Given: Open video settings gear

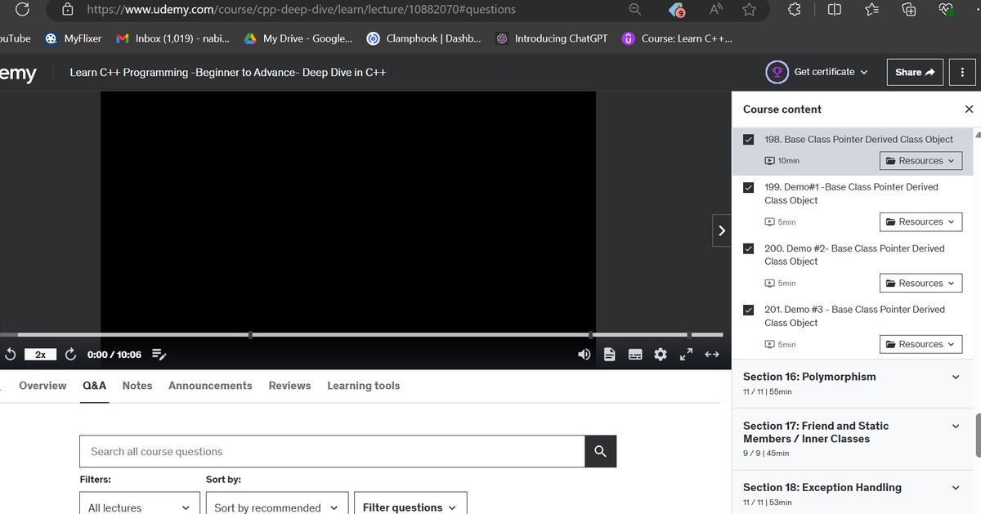Looking at the screenshot, I should [x=661, y=355].
